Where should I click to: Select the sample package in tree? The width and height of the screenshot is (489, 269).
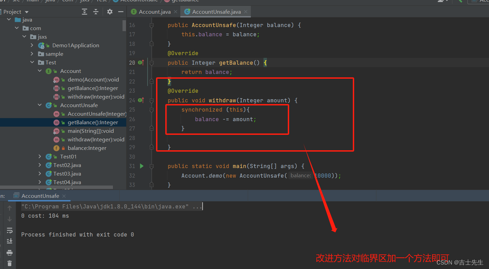[54, 54]
